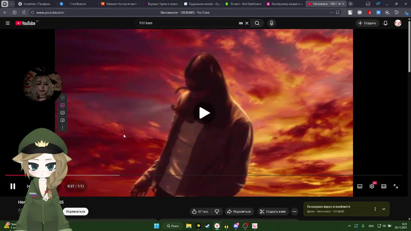Expand the playlist panel chevron
Screen dimensions: 411x231
tap(384, 209)
